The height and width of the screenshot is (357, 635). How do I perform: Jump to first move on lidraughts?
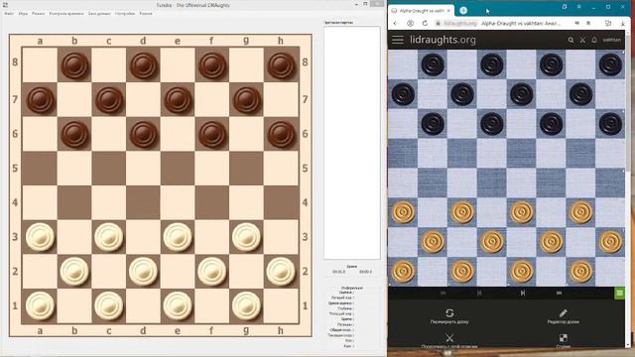(x=444, y=293)
